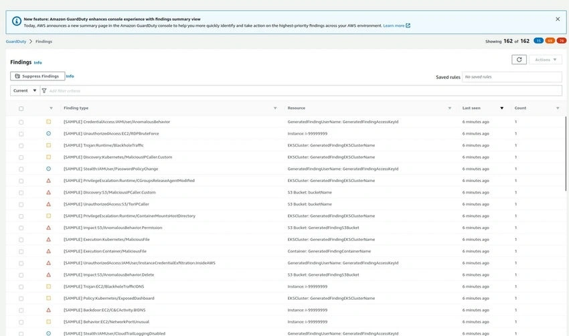
Task: Click the filter funnel icon
Action: (44, 91)
